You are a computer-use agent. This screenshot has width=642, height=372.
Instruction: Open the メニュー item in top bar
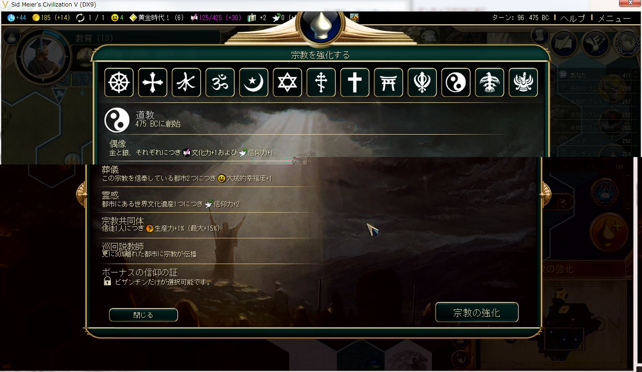tap(614, 18)
